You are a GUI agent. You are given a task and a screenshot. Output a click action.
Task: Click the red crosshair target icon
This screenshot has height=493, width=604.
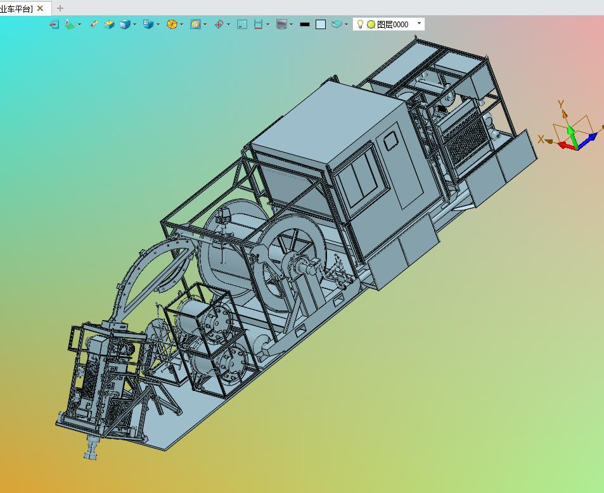click(219, 24)
